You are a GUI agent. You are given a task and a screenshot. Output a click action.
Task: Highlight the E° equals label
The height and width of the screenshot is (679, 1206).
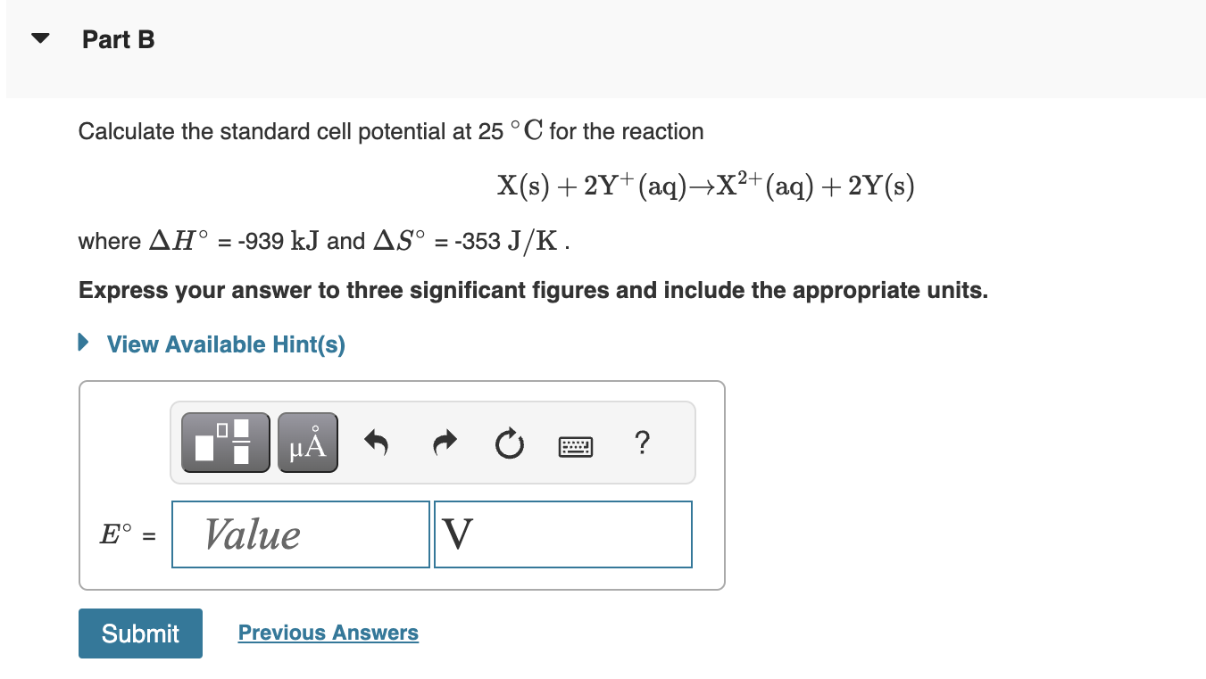point(127,534)
